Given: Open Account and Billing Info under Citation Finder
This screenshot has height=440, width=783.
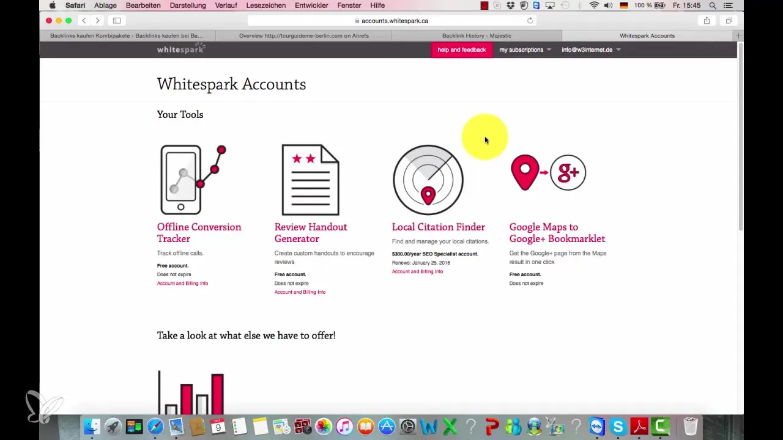Looking at the screenshot, I should pos(417,271).
